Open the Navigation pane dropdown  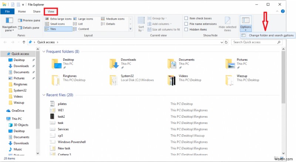point(9,24)
